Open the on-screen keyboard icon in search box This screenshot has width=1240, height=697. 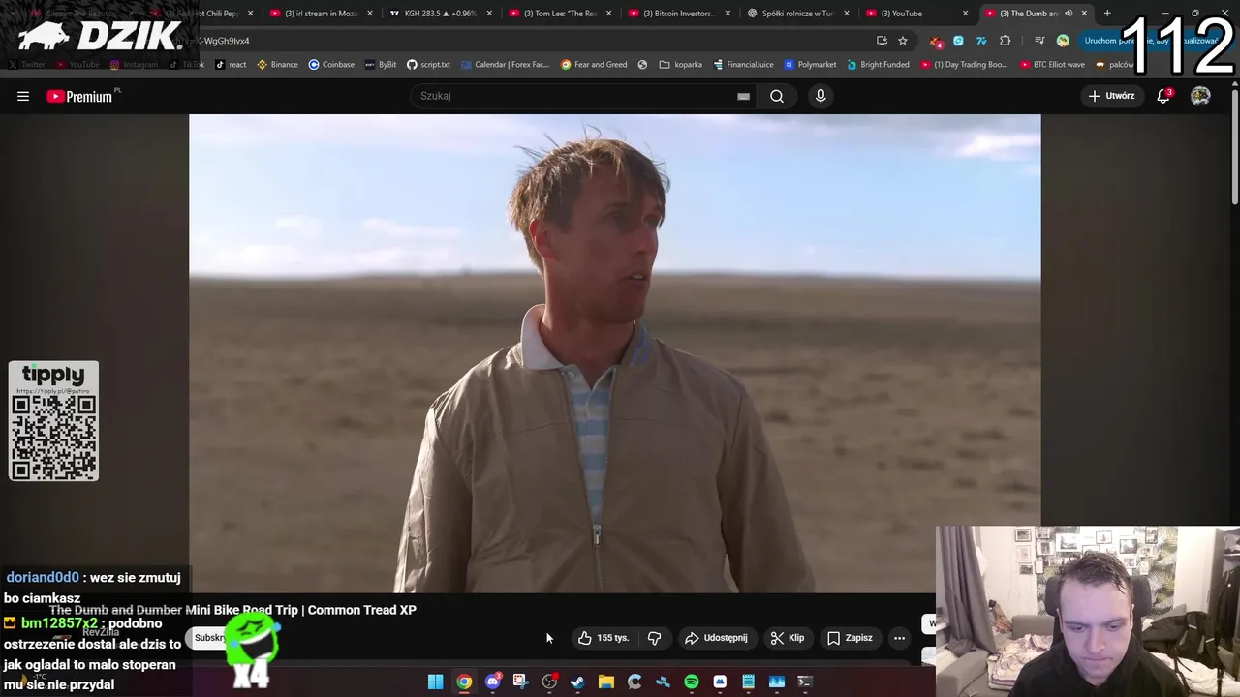click(x=743, y=96)
